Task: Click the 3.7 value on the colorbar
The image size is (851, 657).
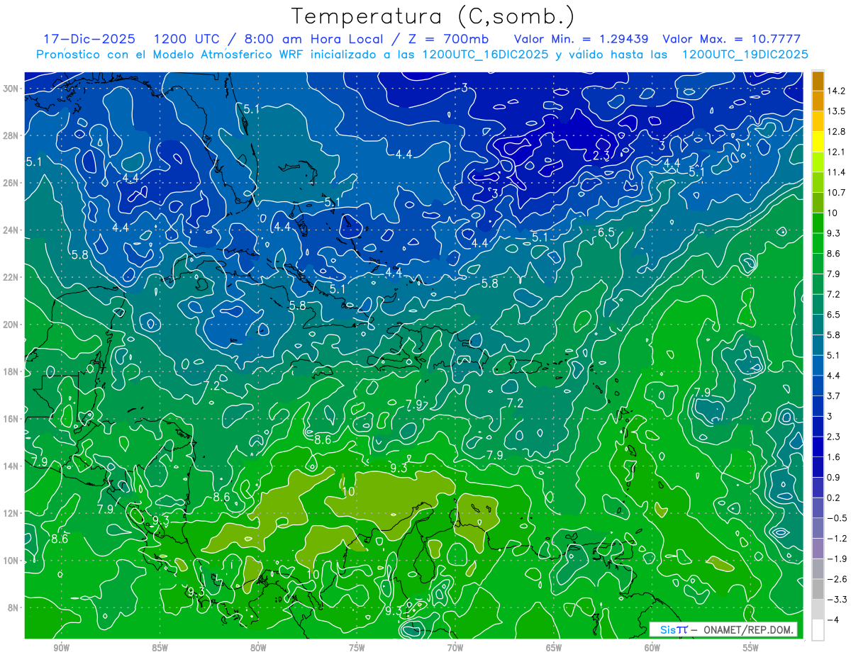Action: (834, 395)
